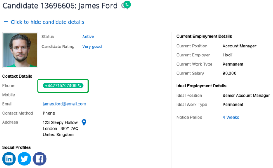Click 'Click to hide candidate details' link
The width and height of the screenshot is (273, 168).
[47, 22]
